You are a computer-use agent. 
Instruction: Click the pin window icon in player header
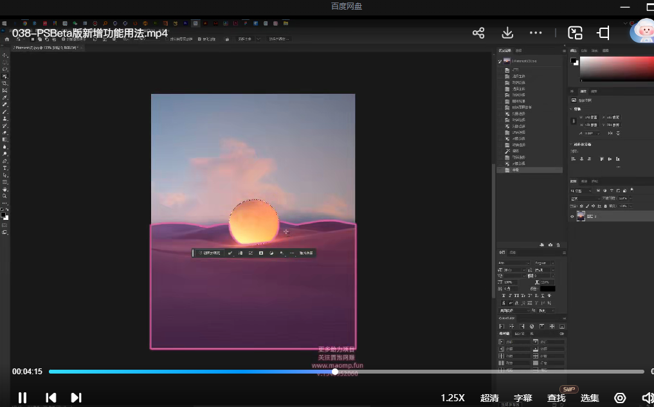tap(603, 33)
